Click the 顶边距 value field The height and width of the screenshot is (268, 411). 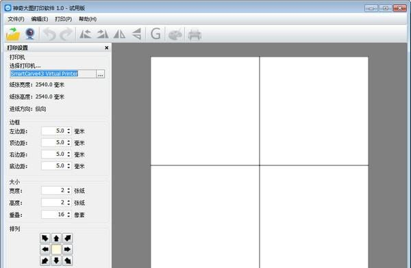click(x=53, y=143)
